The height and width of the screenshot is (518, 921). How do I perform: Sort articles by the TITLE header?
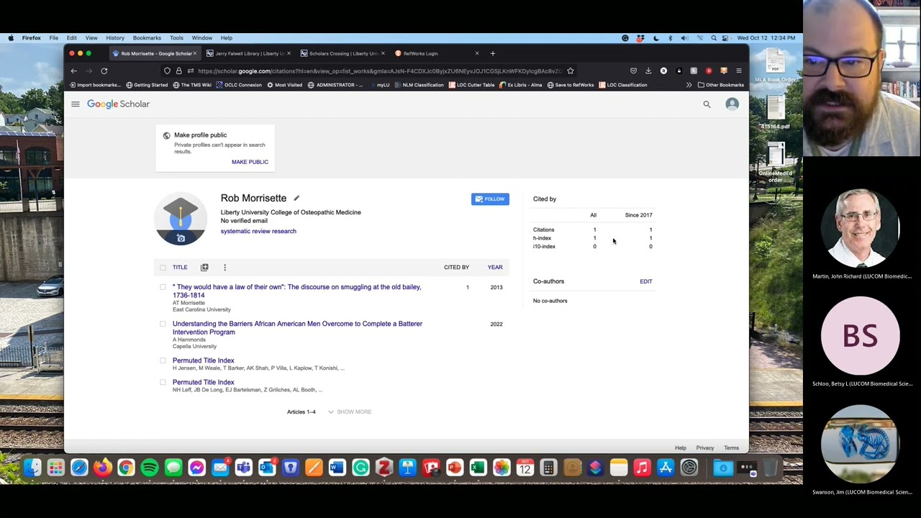point(180,268)
